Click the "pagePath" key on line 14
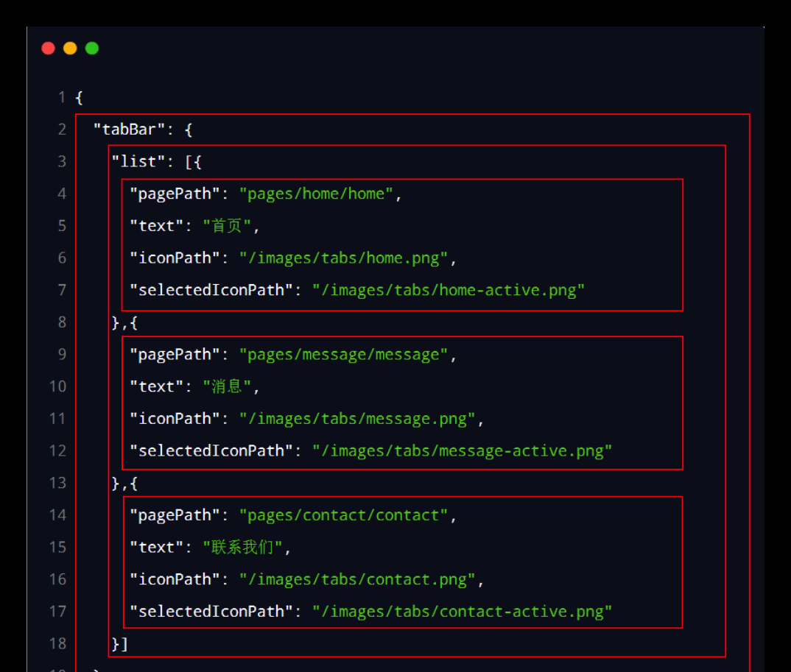The height and width of the screenshot is (672, 791). click(175, 515)
